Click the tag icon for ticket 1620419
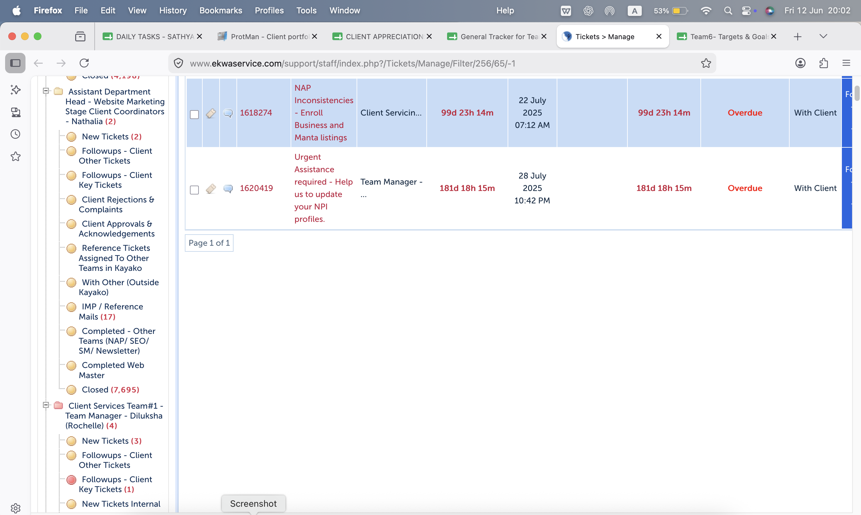861x515 pixels. 211,188
